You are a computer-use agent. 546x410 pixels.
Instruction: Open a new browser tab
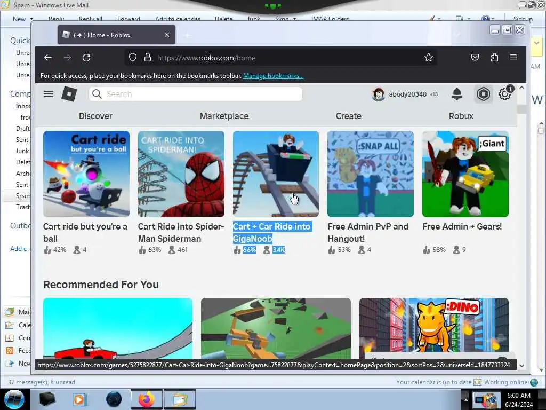tap(187, 35)
